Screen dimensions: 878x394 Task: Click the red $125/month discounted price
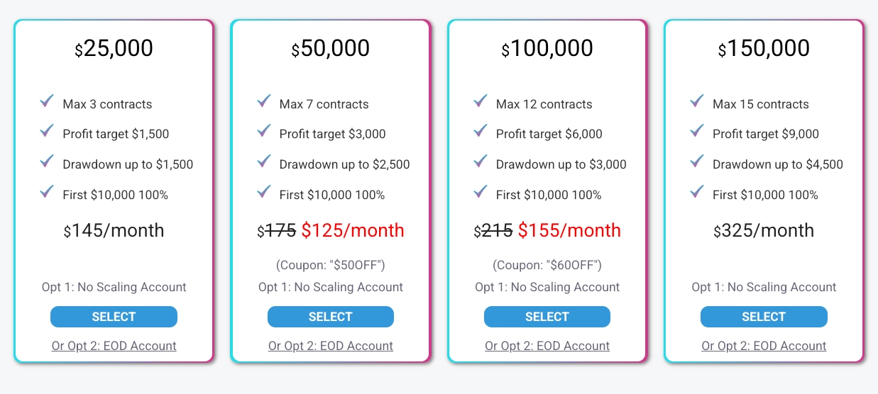pyautogui.click(x=353, y=230)
